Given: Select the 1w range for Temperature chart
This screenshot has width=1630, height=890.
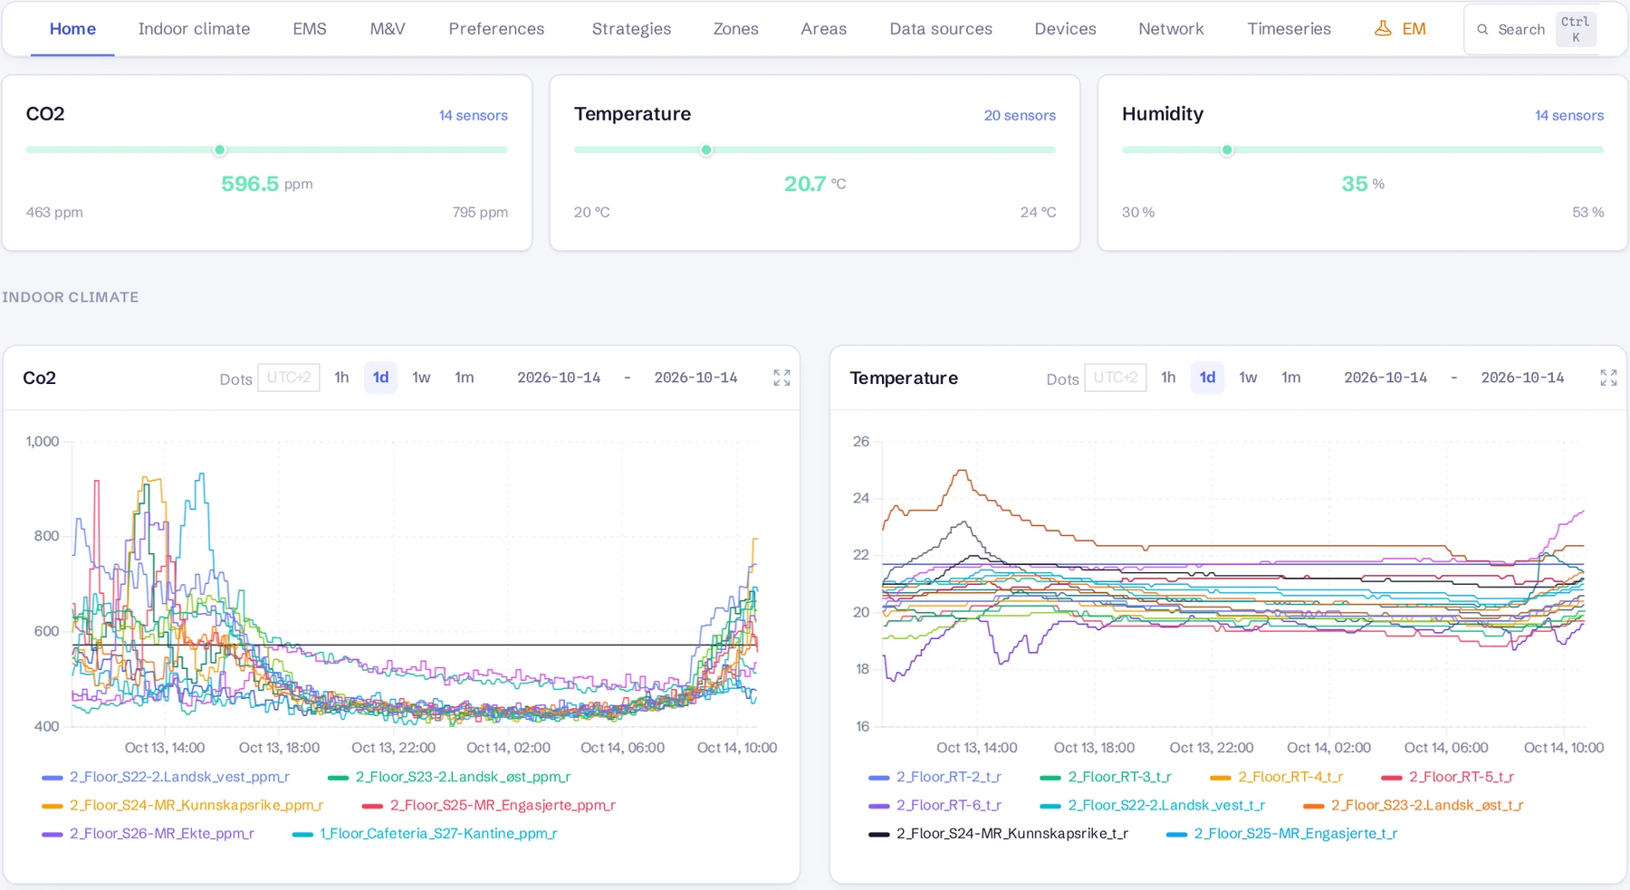Looking at the screenshot, I should click(x=1248, y=378).
